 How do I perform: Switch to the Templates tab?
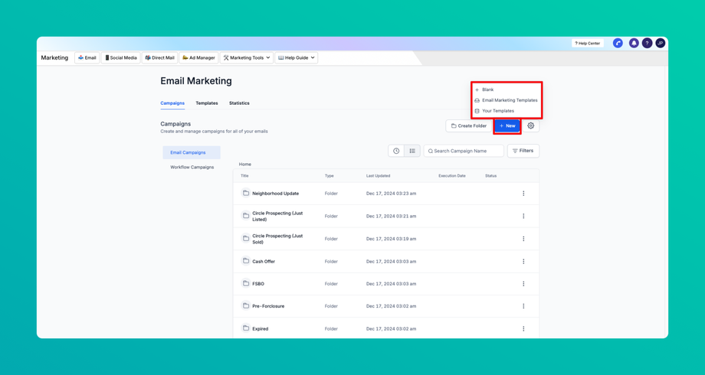207,103
